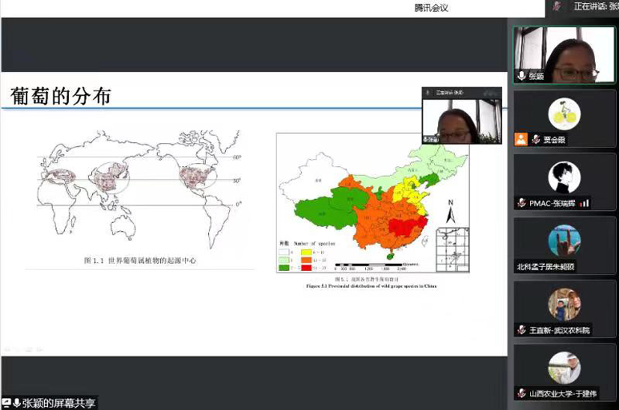
Task: Click microphone icon on 张颖's video tile
Action: [x=521, y=76]
